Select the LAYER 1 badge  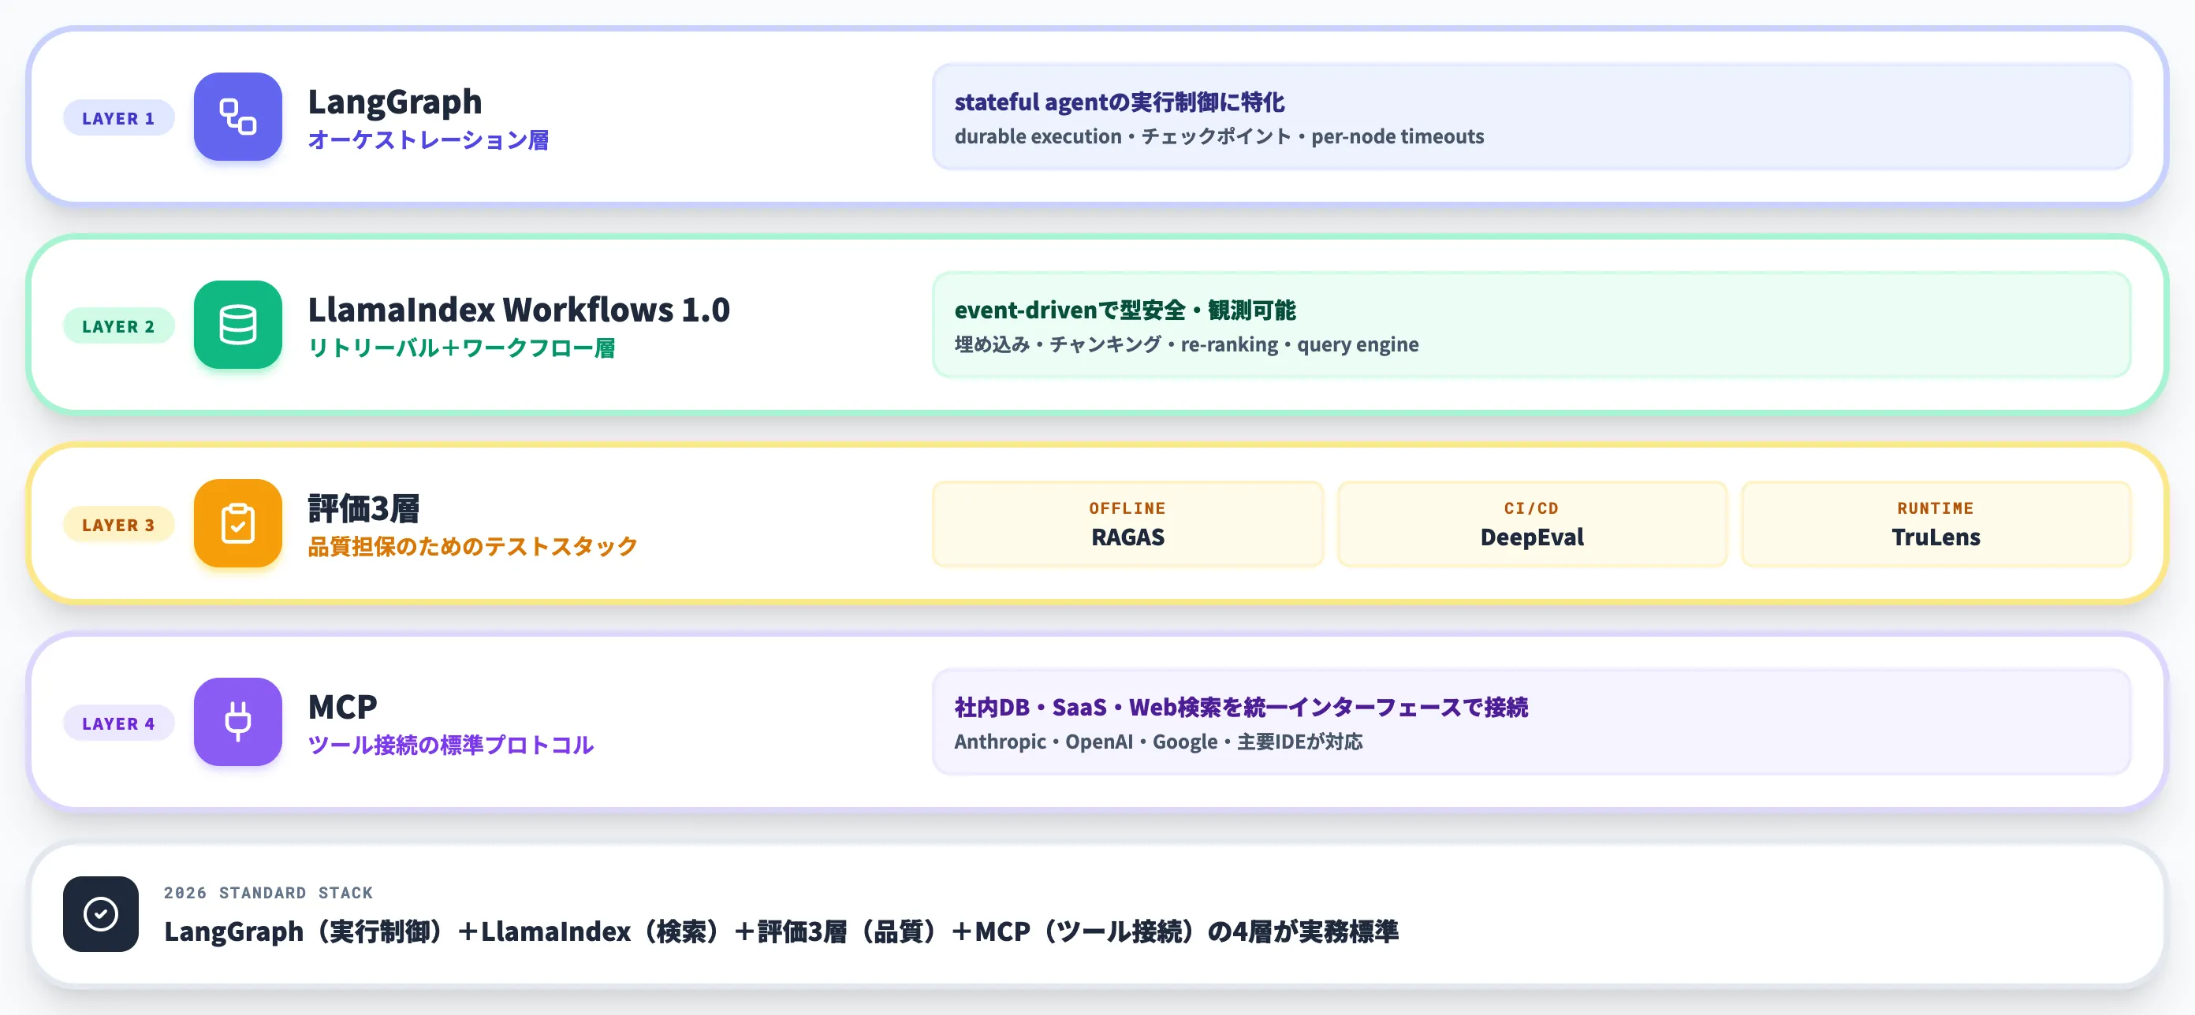click(118, 117)
